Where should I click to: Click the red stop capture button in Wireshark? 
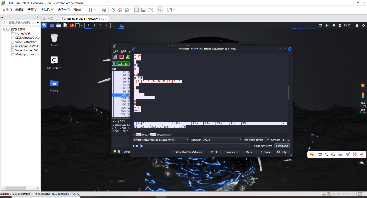click(x=122, y=57)
